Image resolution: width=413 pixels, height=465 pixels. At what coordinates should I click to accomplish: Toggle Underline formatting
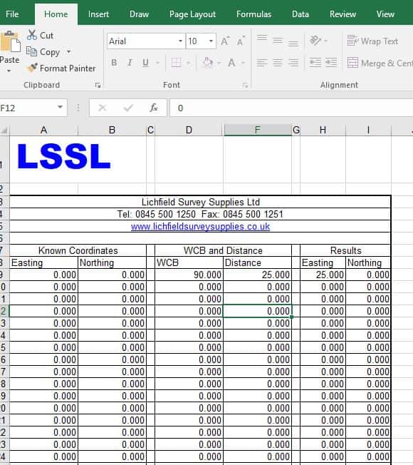click(x=145, y=63)
